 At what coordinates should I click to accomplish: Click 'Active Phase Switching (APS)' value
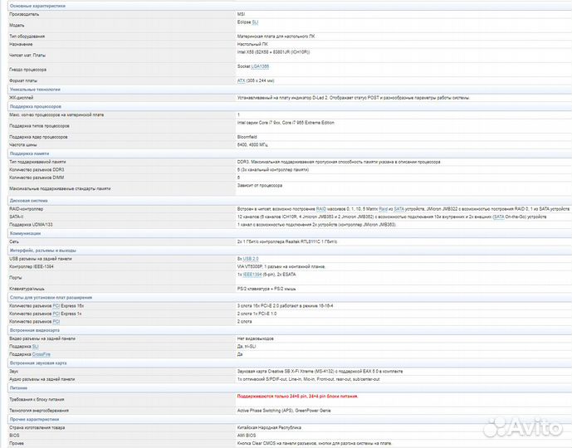coord(284,411)
